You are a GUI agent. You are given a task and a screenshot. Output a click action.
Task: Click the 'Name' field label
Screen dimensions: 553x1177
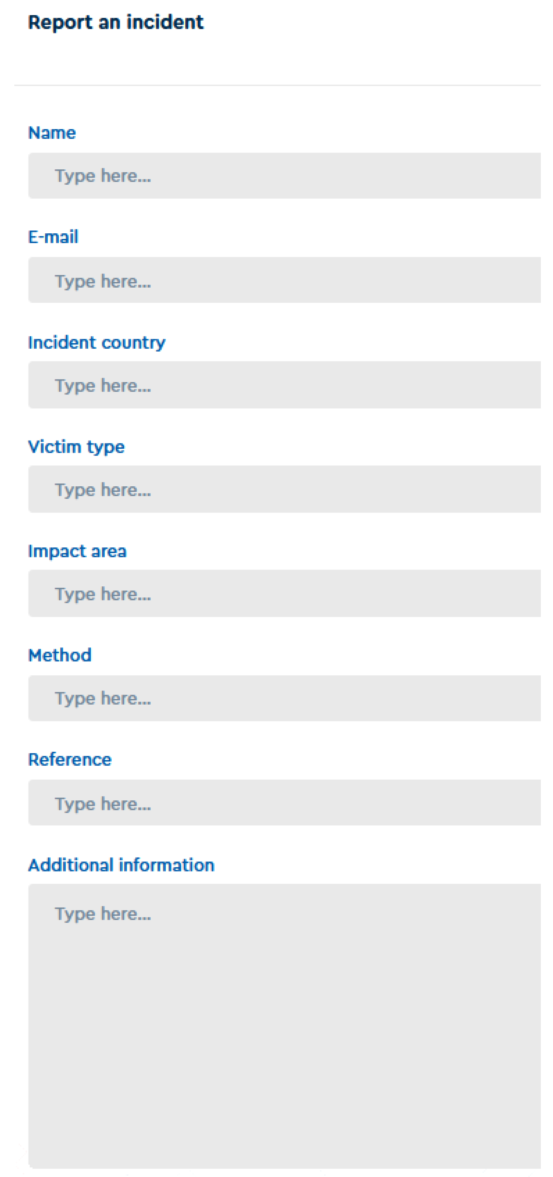point(52,133)
